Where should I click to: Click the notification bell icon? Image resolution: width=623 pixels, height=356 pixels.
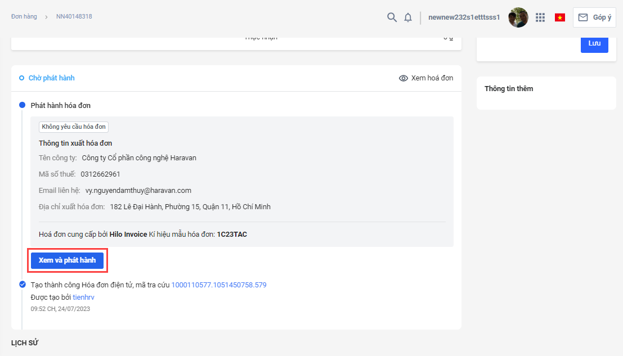pos(408,17)
